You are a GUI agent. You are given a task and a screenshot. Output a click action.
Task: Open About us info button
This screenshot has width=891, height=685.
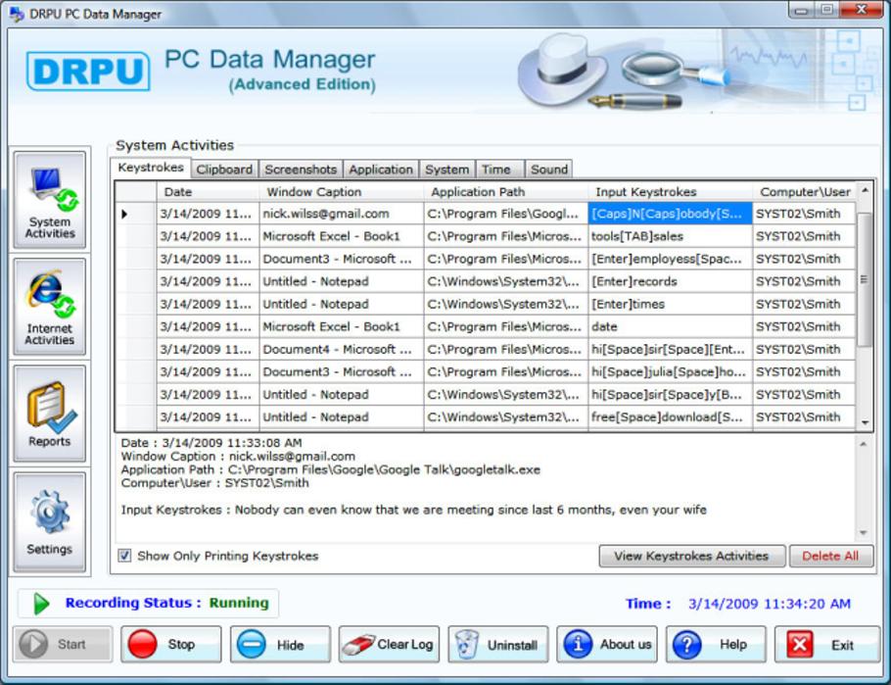click(x=607, y=645)
